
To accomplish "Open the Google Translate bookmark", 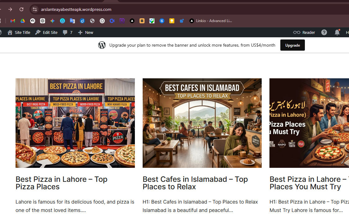I will (72, 21).
